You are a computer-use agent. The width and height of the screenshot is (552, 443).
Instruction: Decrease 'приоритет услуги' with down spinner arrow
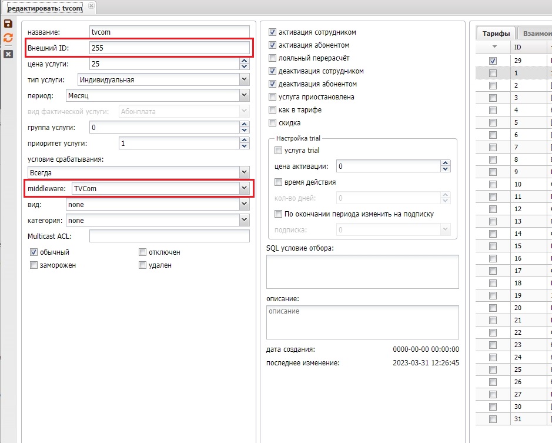pyautogui.click(x=245, y=146)
